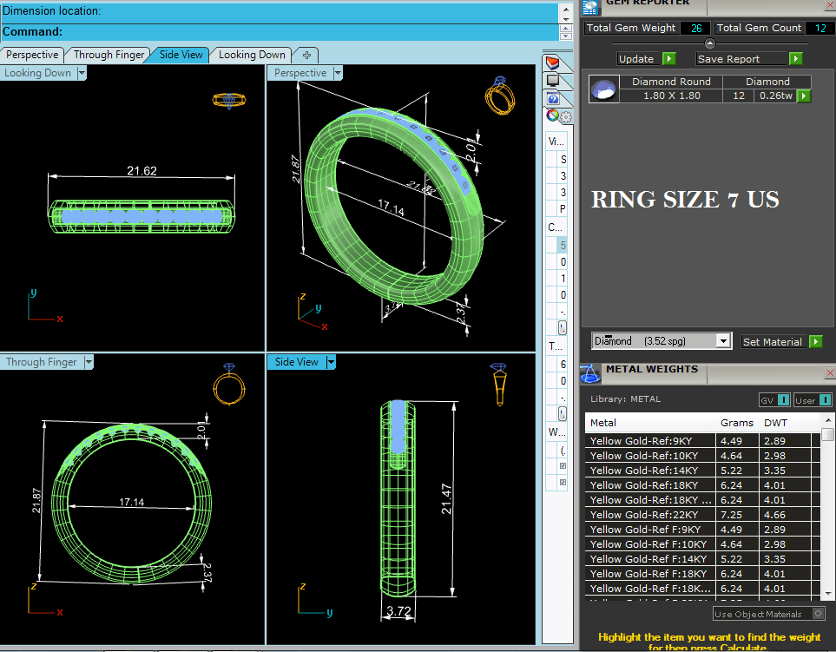Switch to the Through Finger tab

pos(109,55)
